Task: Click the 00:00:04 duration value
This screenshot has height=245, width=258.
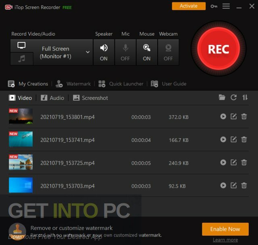Action: (141, 140)
